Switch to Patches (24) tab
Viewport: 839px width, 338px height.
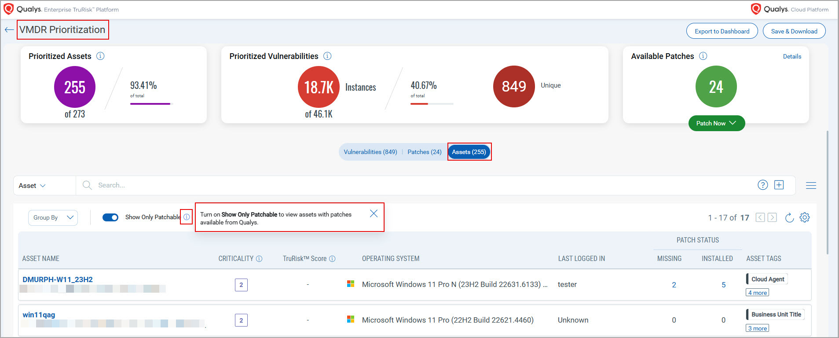click(424, 152)
